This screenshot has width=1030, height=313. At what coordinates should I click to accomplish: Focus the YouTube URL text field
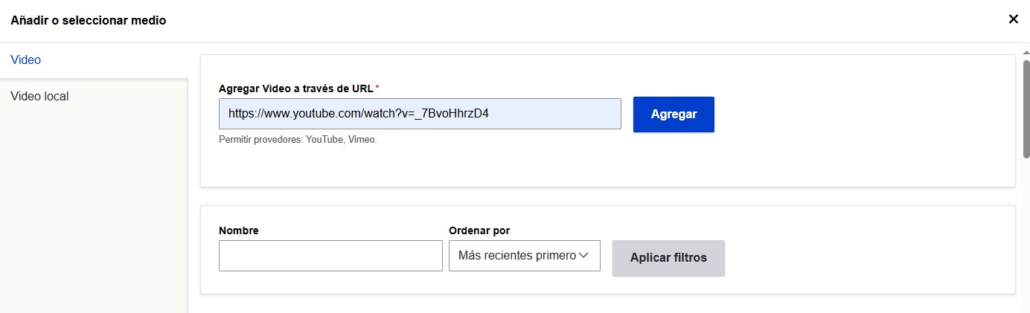point(420,114)
